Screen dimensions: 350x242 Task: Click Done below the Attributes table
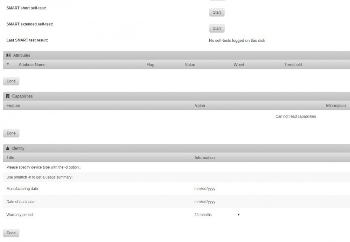11,81
